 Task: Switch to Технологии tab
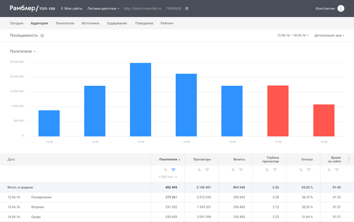coord(65,23)
